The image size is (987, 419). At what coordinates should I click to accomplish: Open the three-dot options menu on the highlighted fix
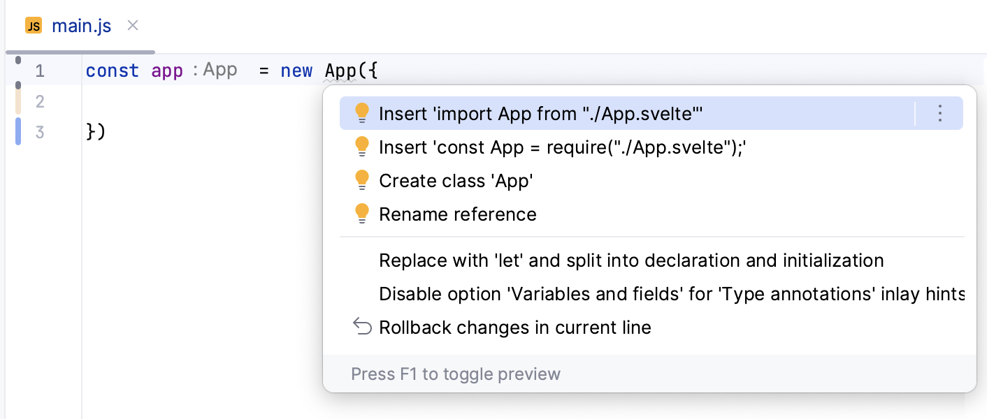click(939, 112)
